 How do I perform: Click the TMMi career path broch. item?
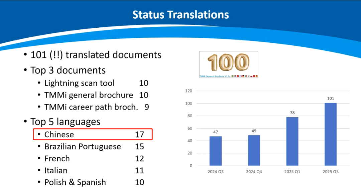tap(91, 107)
